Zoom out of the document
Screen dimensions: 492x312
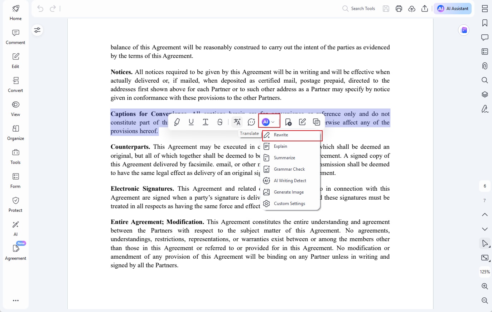point(485,301)
